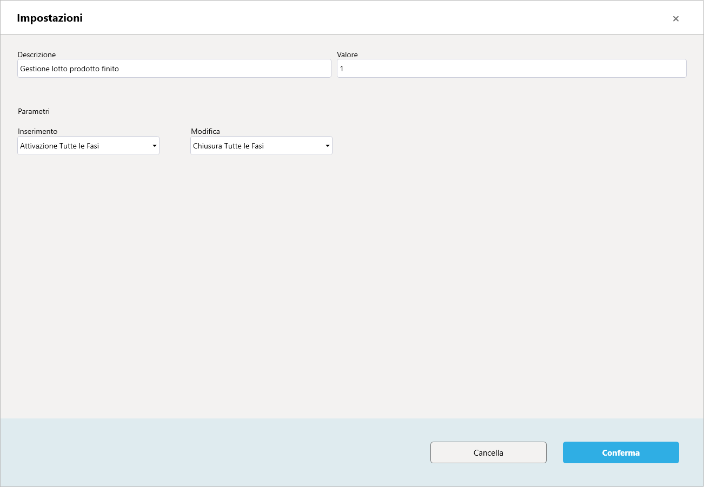Click the Valore label
Viewport: 704px width, 487px height.
point(347,55)
